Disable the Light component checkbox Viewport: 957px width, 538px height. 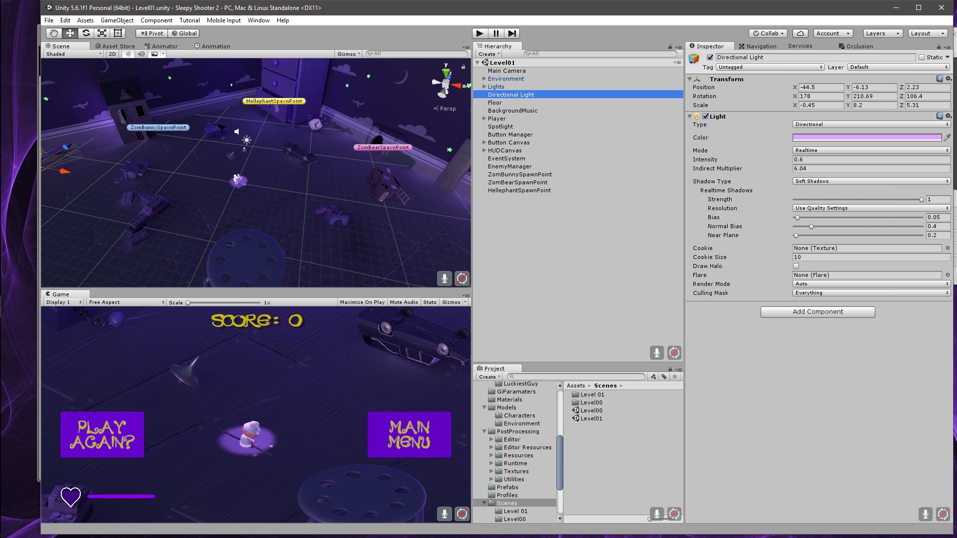click(705, 116)
